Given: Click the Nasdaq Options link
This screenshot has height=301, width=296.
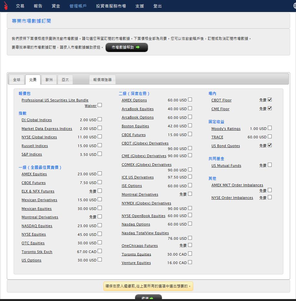Looking at the screenshot, I should tap(136, 225).
